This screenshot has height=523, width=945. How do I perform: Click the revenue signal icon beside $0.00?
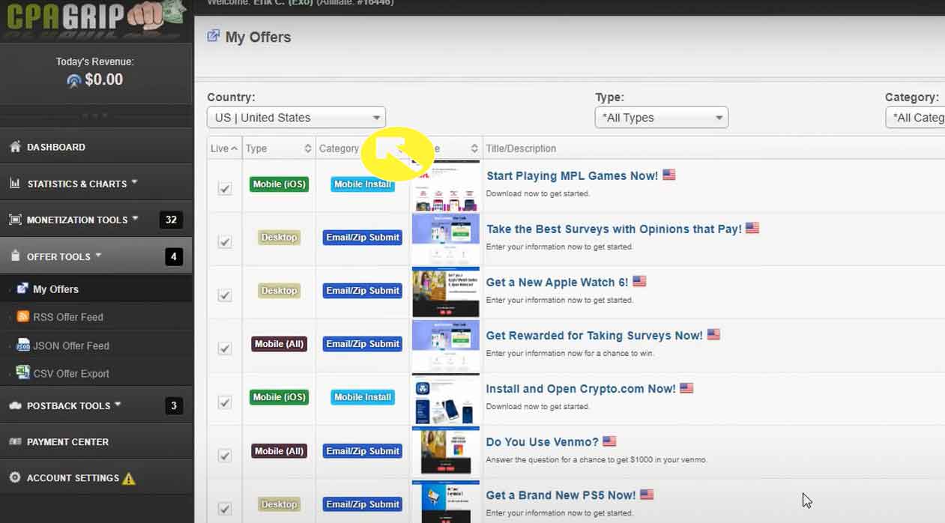(x=73, y=80)
